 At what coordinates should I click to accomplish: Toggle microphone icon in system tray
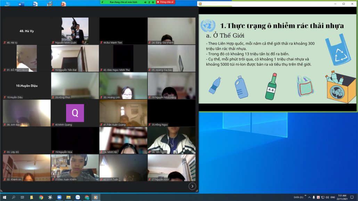pos(314,197)
